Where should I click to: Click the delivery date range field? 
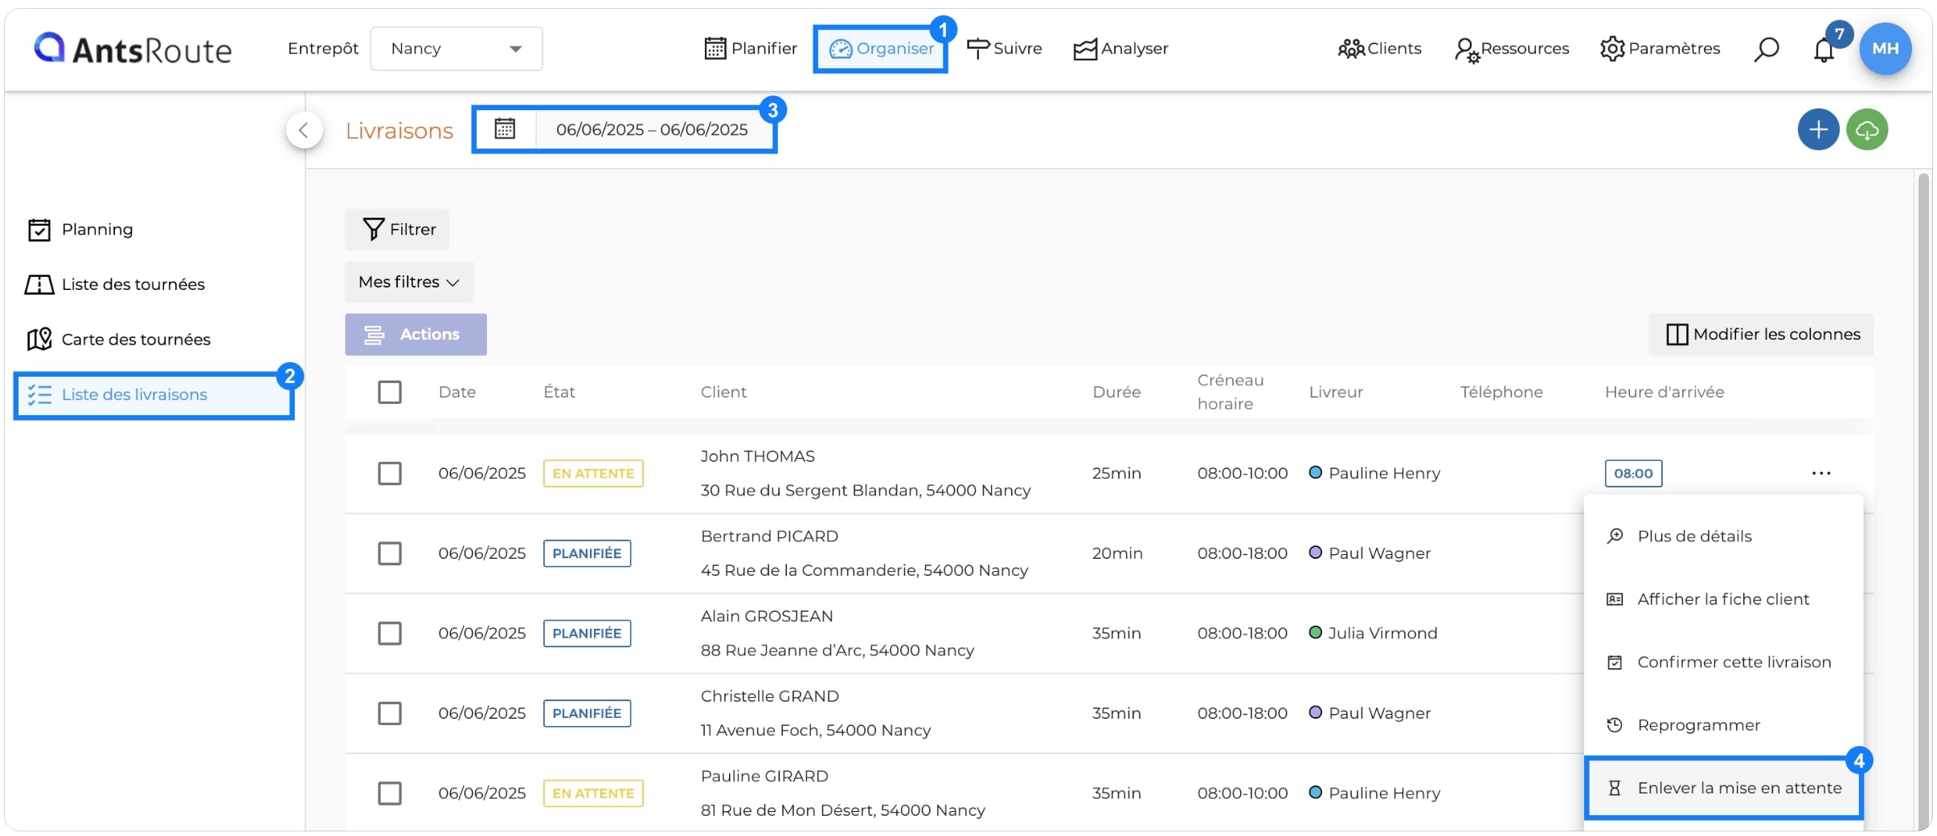652,129
